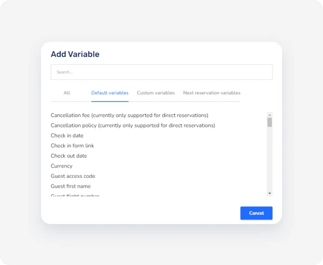The width and height of the screenshot is (323, 265).
Task: Select the Check out date variable
Action: coord(69,156)
